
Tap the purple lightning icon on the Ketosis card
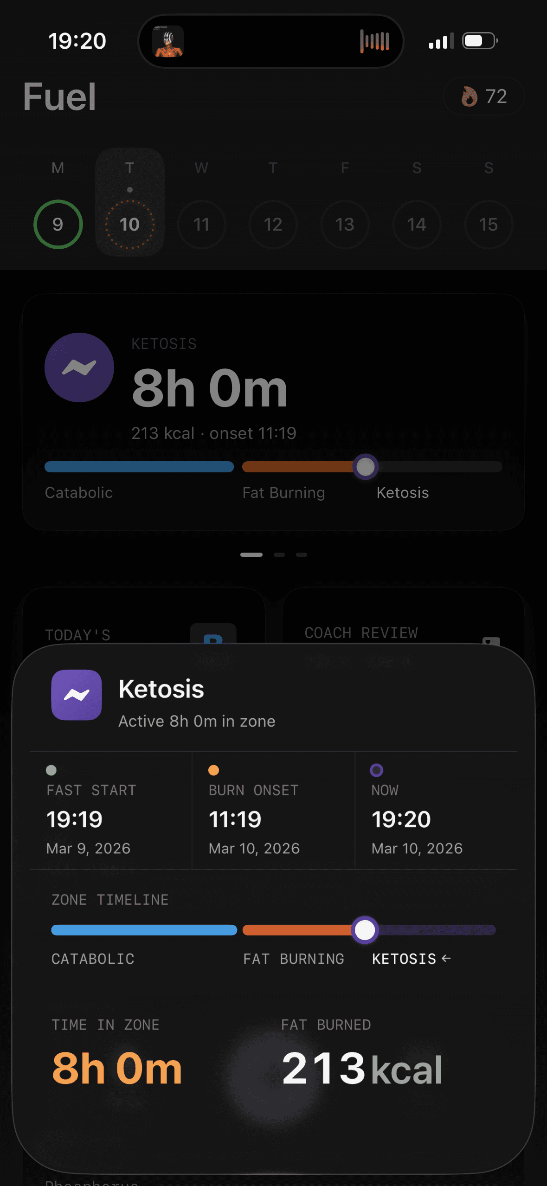79,367
